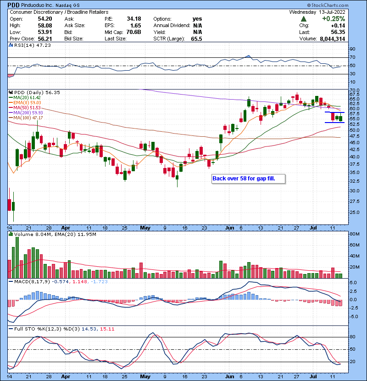Click the P/E value 34.18
This screenshot has height=381, width=367.
coord(134,19)
